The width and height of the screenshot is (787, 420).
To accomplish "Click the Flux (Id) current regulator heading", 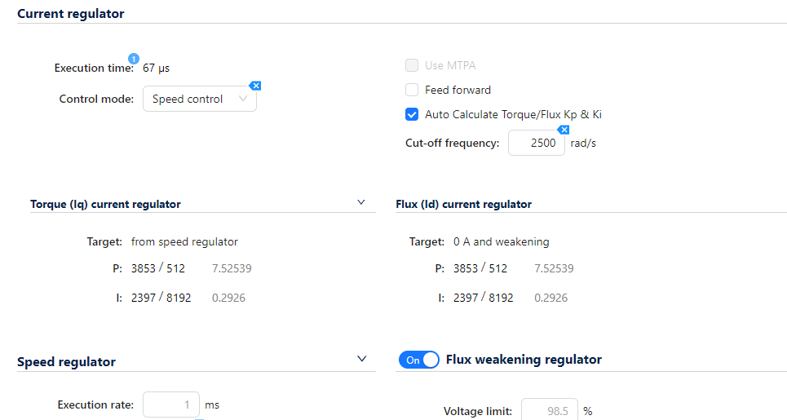I will tap(464, 204).
